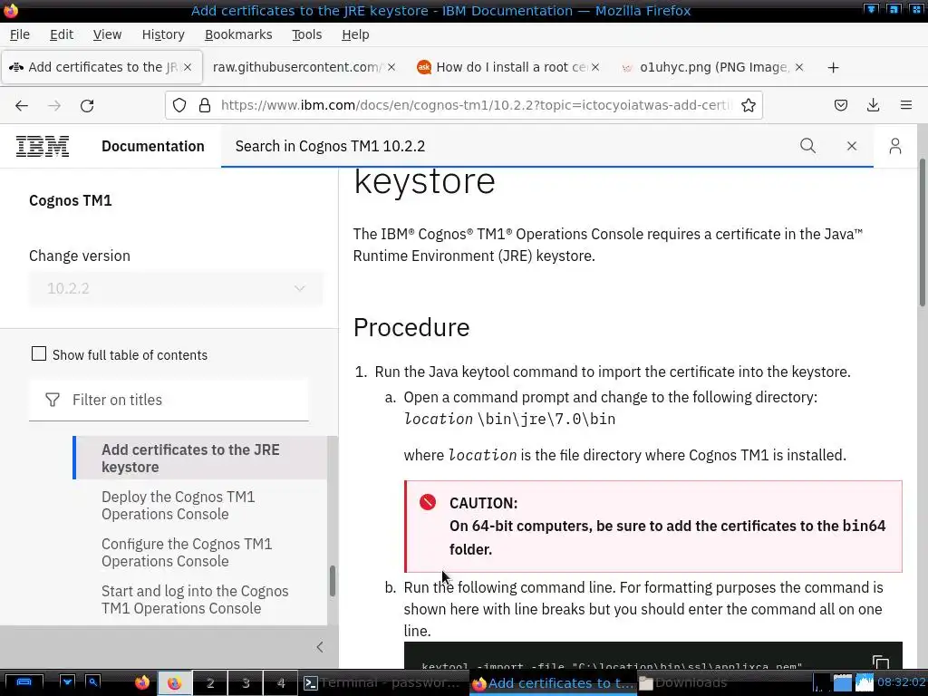Screen dimensions: 928x696
Task: Open the Firefox downloads panel
Action: pyautogui.click(x=873, y=105)
